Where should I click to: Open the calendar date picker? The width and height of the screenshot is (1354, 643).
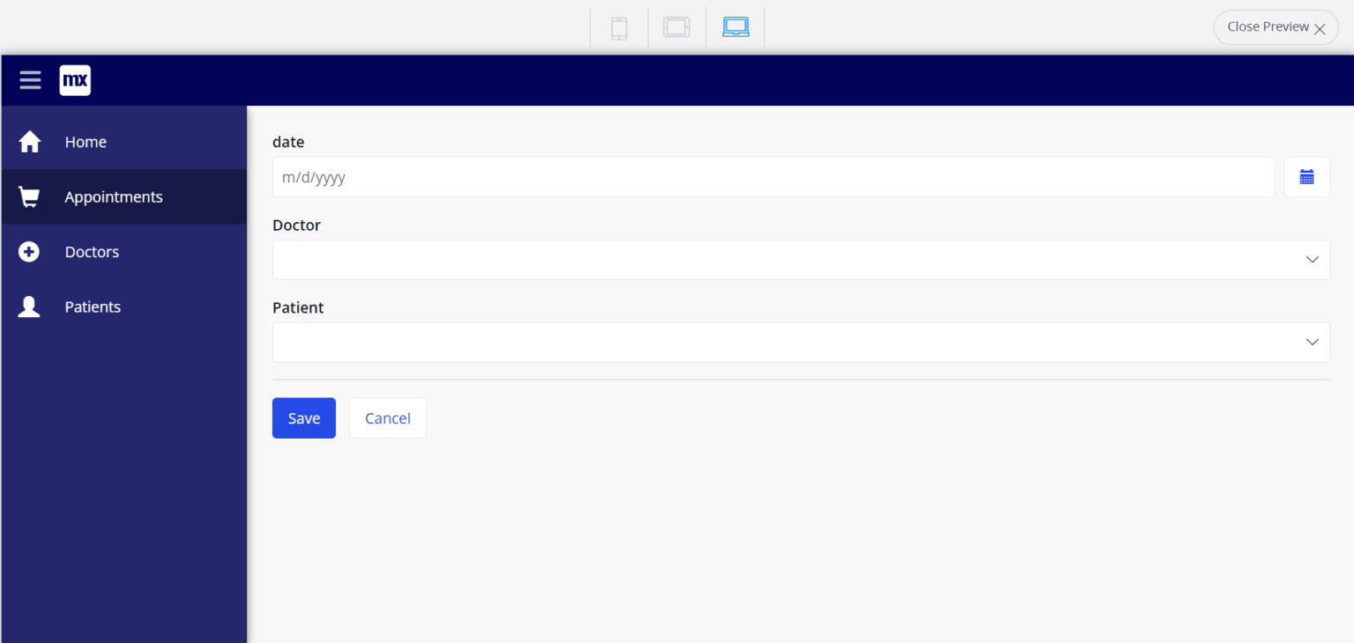pyautogui.click(x=1307, y=177)
